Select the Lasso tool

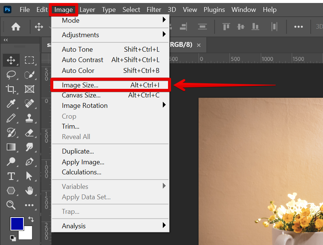(x=11, y=74)
